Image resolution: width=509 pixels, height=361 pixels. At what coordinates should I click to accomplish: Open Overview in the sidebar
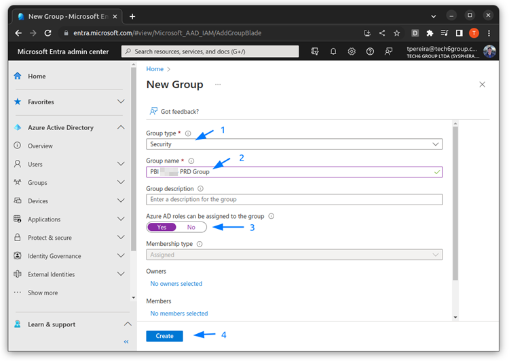point(40,146)
